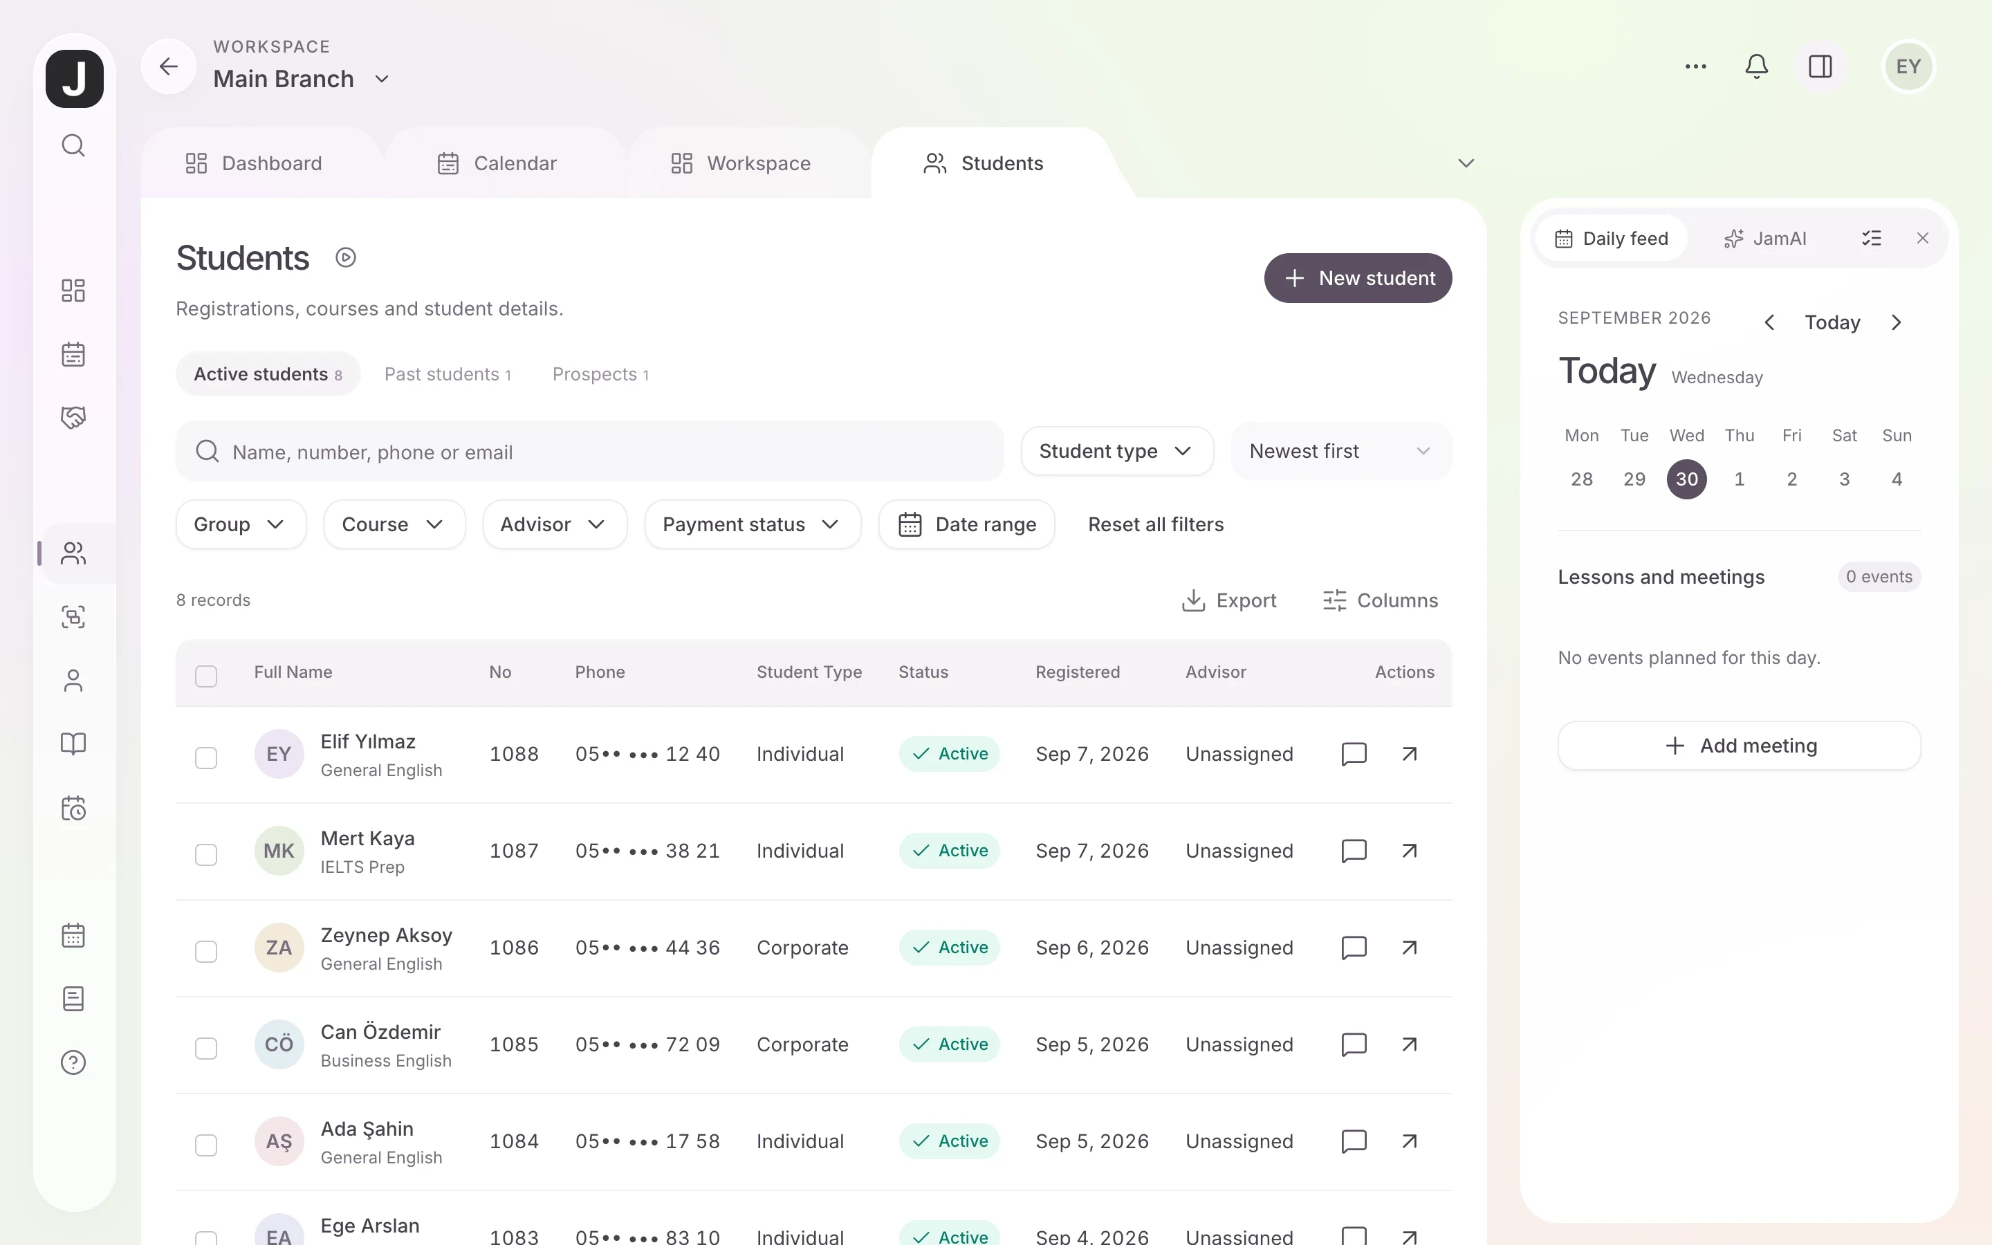Open the Newest first sort dropdown
This screenshot has height=1245, width=1992.
[x=1341, y=451]
